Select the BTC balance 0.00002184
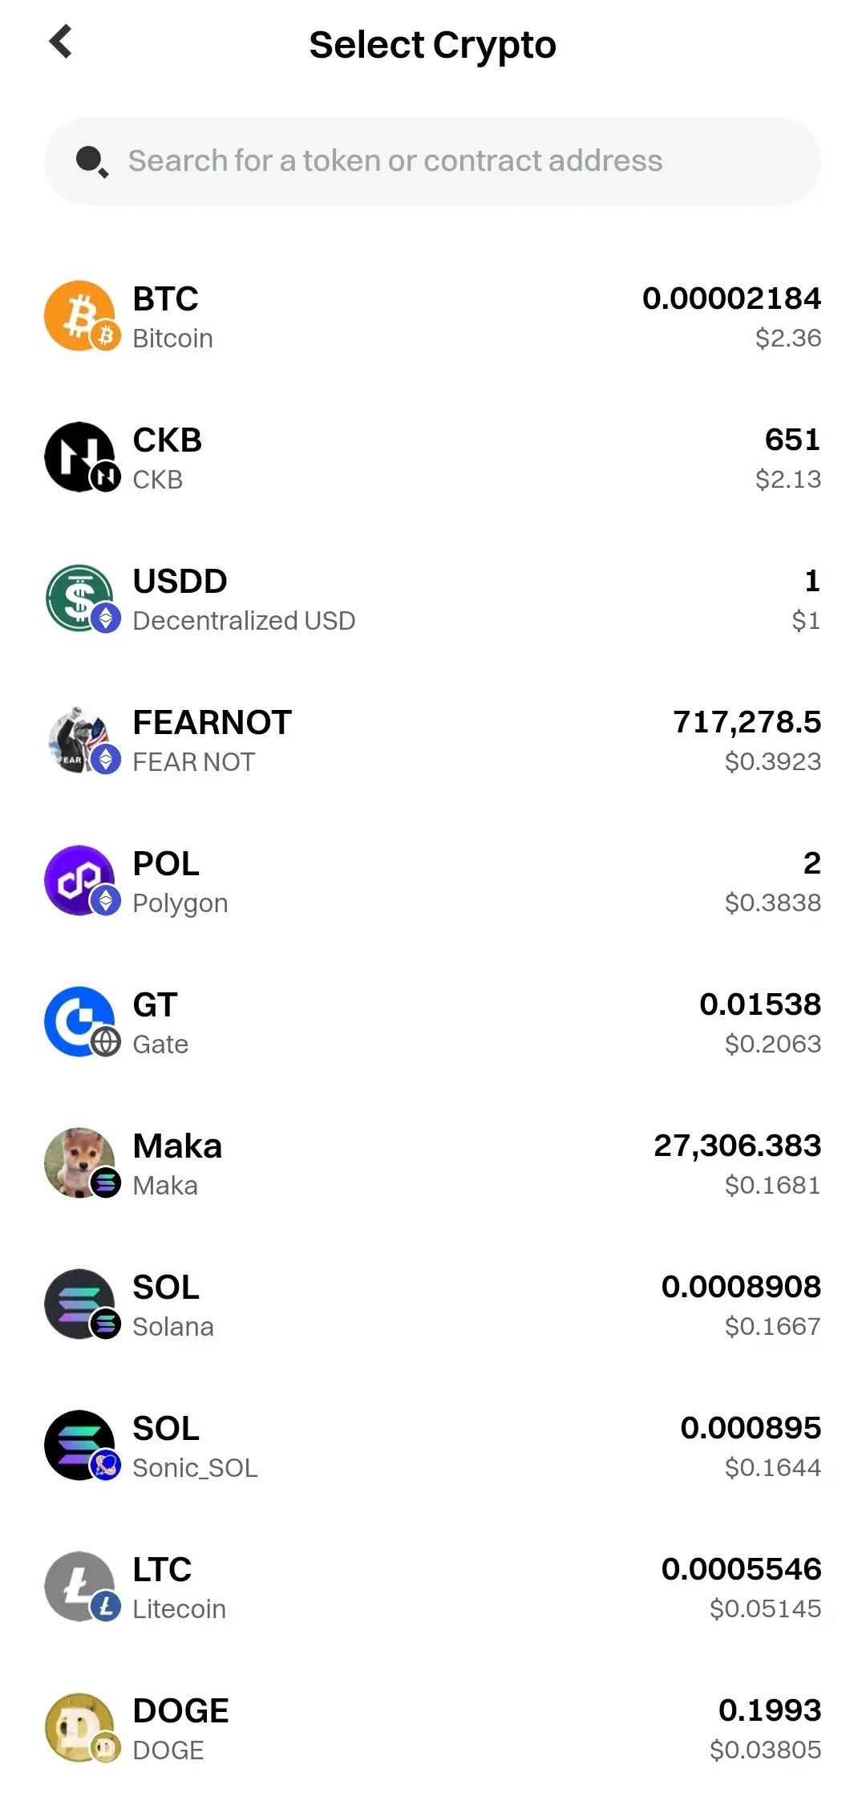Image resolution: width=866 pixels, height=1797 pixels. click(731, 299)
